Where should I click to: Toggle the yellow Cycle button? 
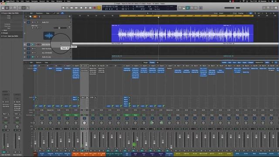pyautogui.click(x=99, y=8)
